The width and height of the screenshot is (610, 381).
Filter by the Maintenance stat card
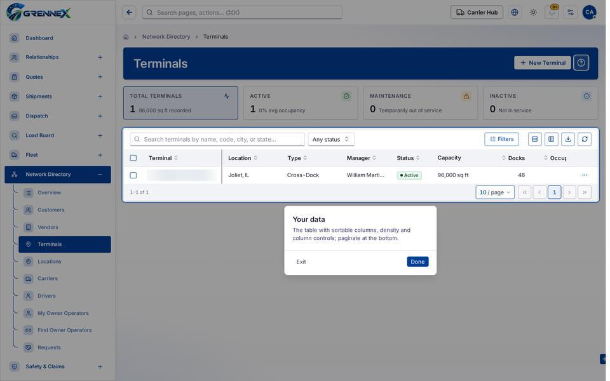[x=420, y=103]
